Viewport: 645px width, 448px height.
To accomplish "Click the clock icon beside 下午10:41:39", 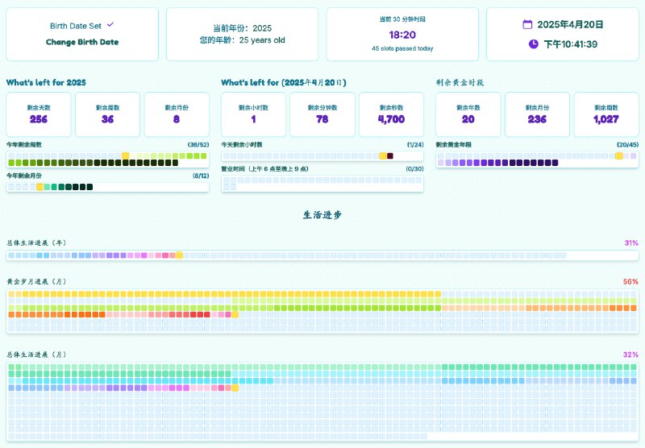I will 534,44.
